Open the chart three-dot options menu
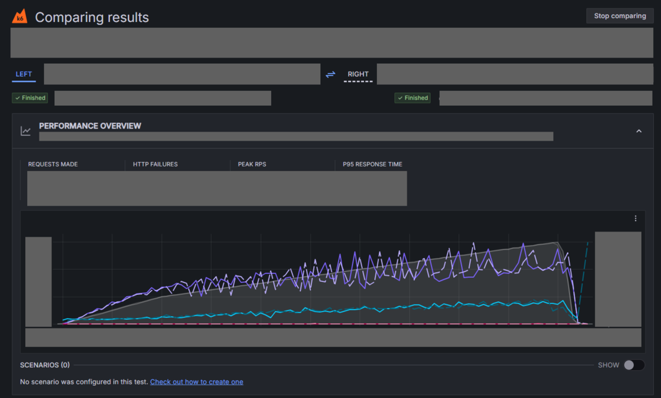This screenshot has width=661, height=398. [635, 219]
